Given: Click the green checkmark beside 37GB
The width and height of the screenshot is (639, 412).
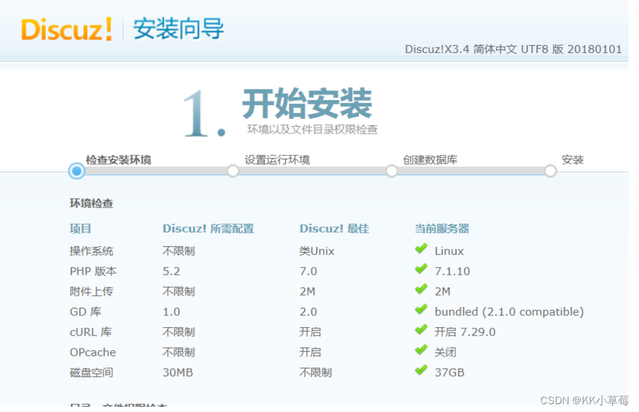Looking at the screenshot, I should click(421, 371).
